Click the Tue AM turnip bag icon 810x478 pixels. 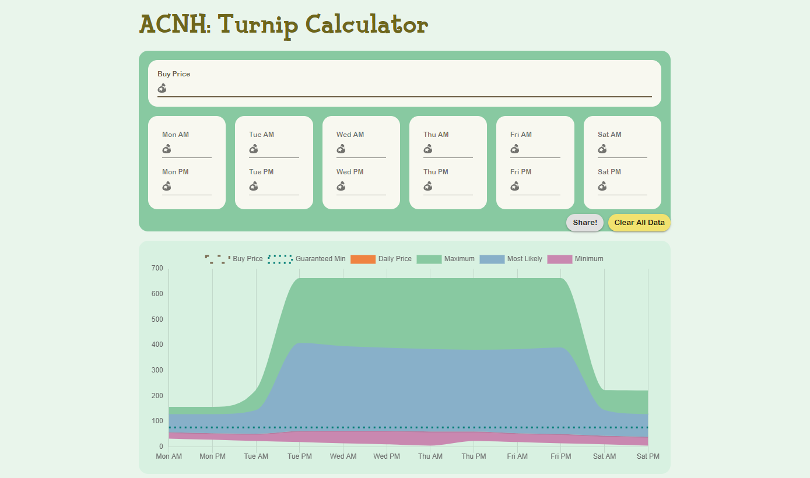[x=254, y=149]
